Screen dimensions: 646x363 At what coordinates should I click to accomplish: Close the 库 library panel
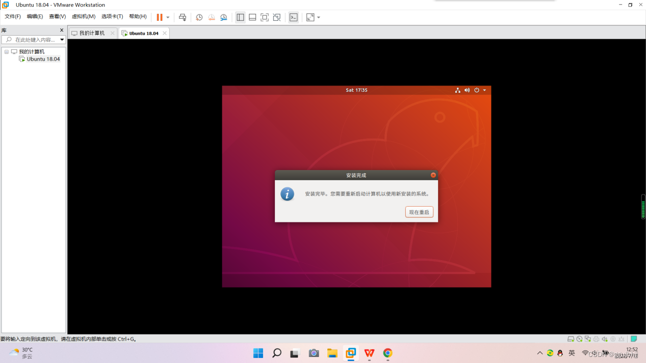click(x=62, y=30)
